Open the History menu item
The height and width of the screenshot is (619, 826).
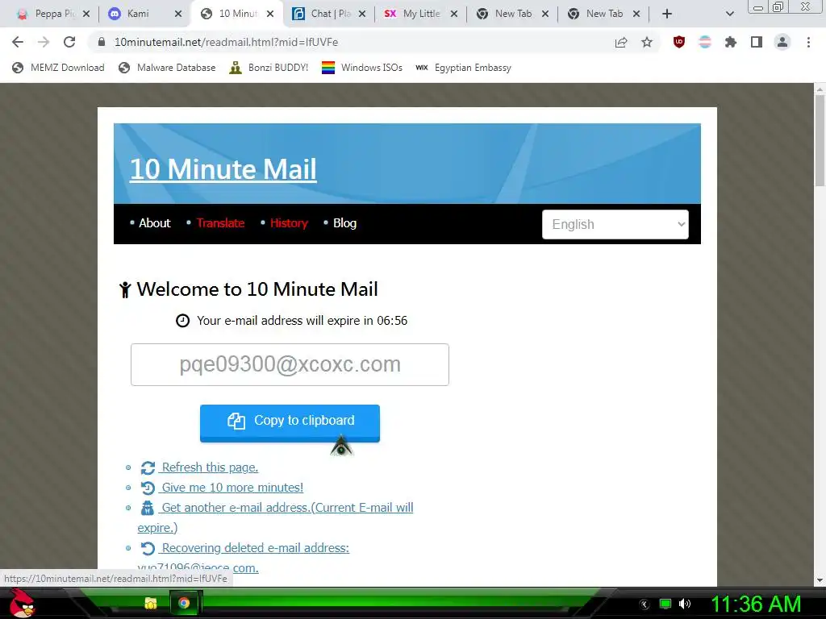point(289,223)
